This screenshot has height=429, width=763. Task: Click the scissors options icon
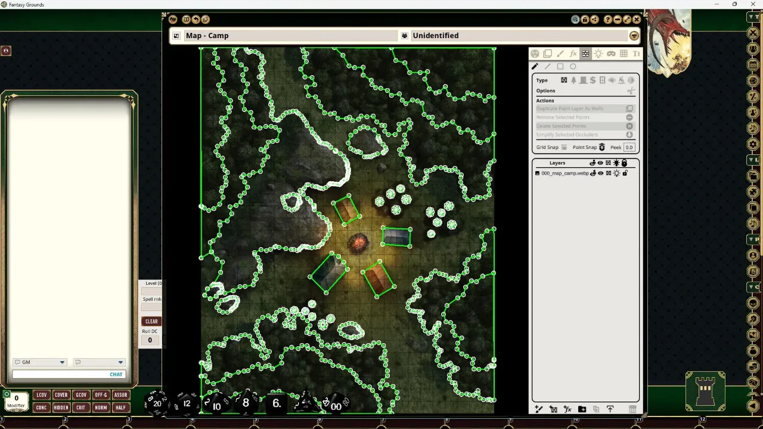631,91
